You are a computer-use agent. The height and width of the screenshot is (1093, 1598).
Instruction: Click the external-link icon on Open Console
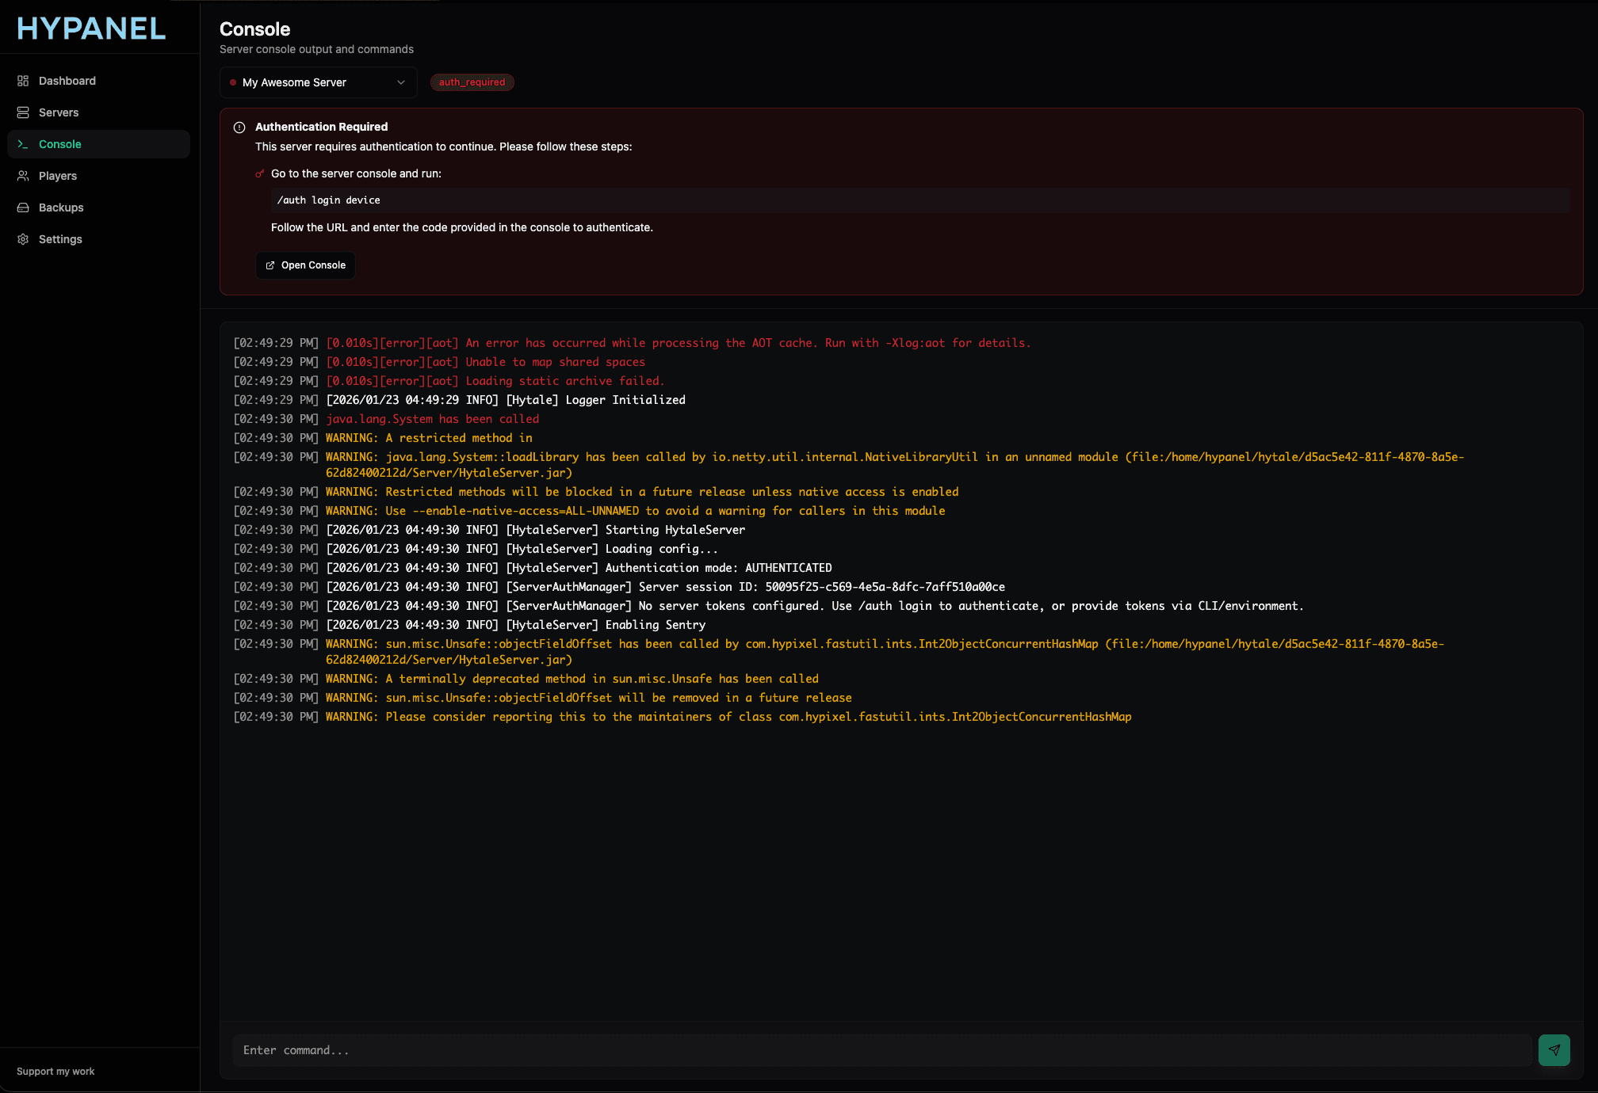coord(270,265)
